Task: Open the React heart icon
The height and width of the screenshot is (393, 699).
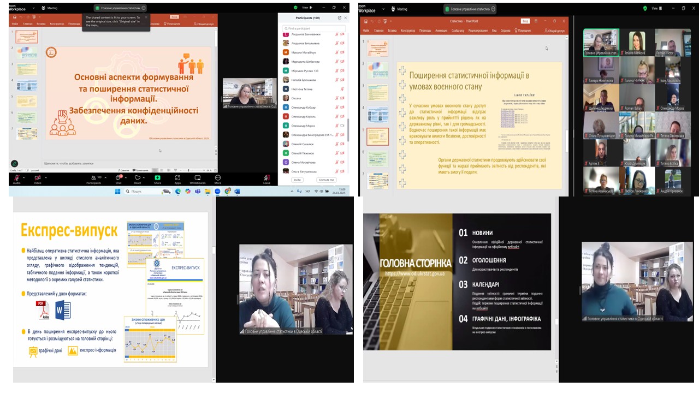Action: (x=138, y=178)
